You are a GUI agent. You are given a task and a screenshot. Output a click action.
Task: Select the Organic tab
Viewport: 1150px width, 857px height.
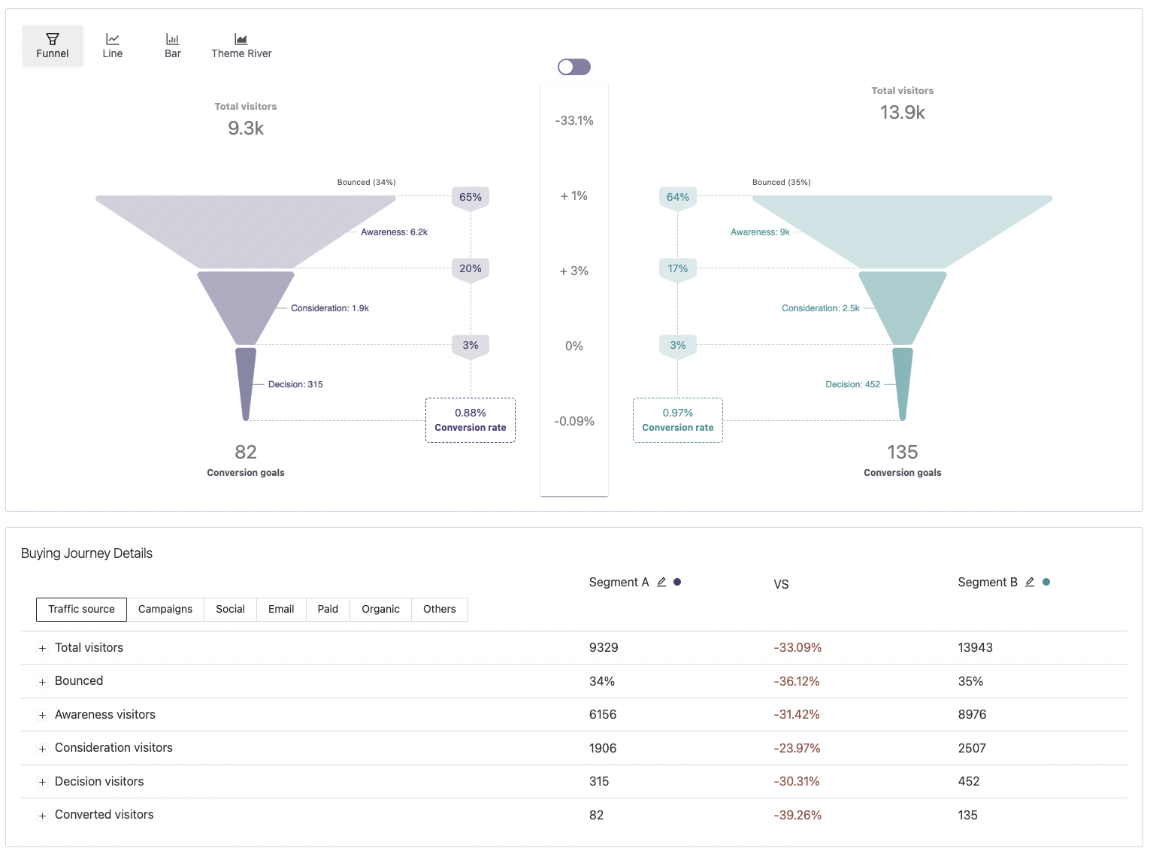[x=380, y=609]
